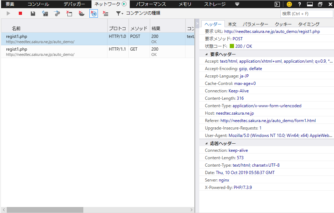Toggle always refresh from server icon
The height and width of the screenshot is (213, 334).
[45, 13]
